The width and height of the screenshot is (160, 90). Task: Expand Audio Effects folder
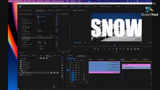pyautogui.click(x=19, y=65)
